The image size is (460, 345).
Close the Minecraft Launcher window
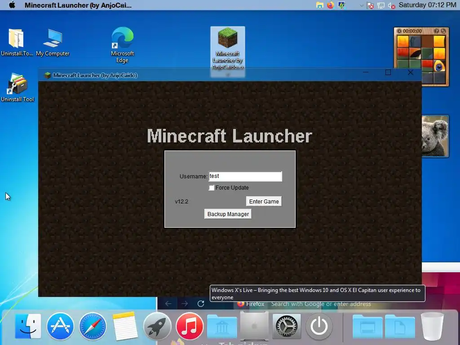(x=411, y=72)
